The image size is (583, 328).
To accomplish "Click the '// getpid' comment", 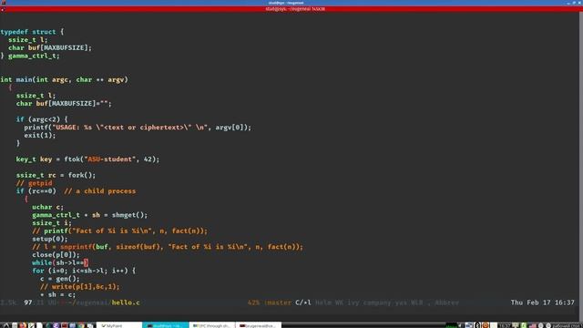I will [35, 183].
